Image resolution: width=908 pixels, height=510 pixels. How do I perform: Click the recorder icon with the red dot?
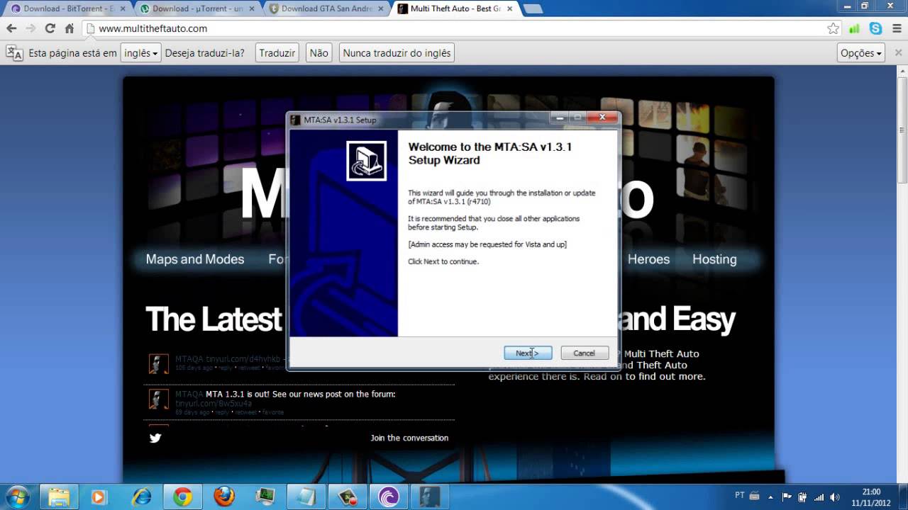(348, 497)
